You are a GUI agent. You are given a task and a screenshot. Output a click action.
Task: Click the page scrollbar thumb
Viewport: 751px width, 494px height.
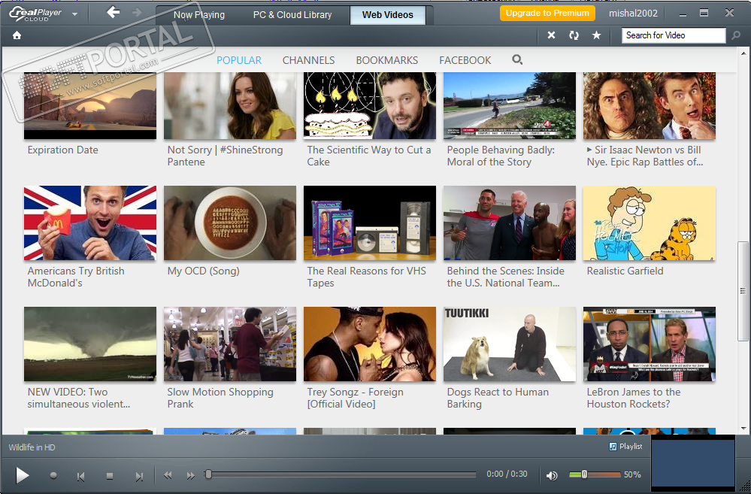[x=743, y=291]
